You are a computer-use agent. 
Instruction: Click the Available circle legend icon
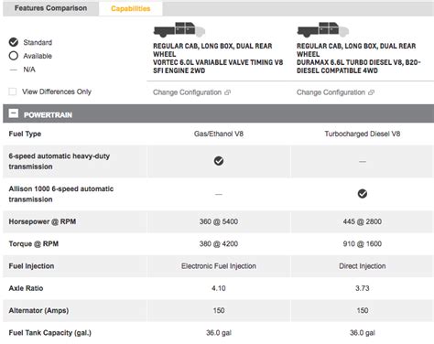pos(14,56)
